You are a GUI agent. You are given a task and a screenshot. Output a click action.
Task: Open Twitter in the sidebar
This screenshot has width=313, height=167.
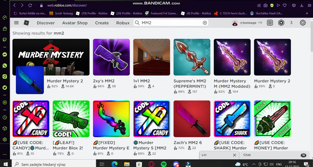[5, 87]
